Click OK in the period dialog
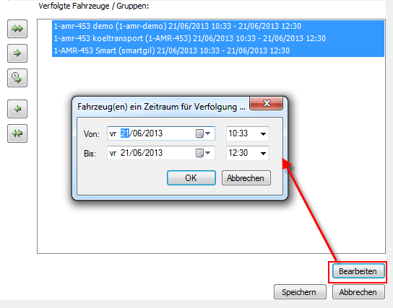The image size is (393, 308). pyautogui.click(x=191, y=178)
